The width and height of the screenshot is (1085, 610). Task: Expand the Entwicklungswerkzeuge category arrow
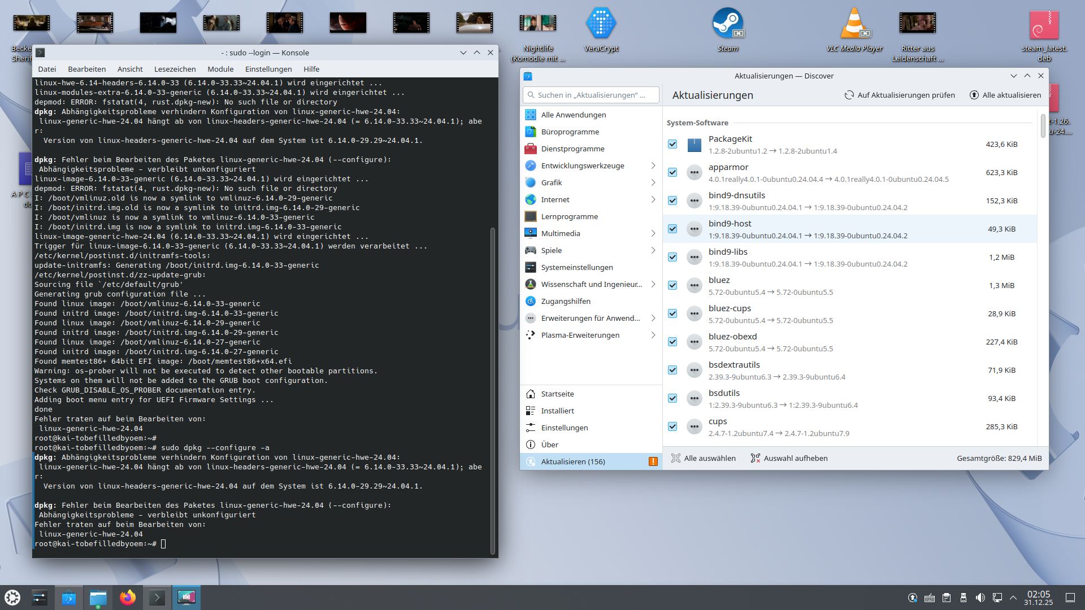[x=653, y=165]
